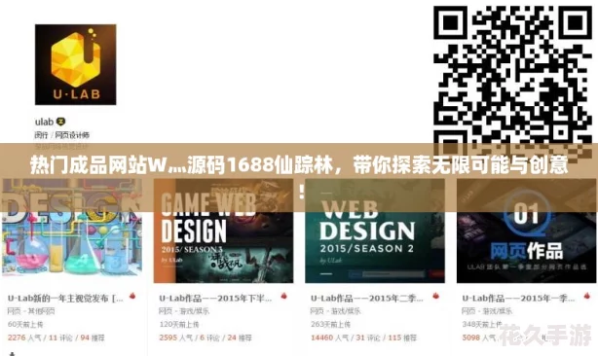
Task: Click the badge icon next to ulab
Action: [x=61, y=122]
